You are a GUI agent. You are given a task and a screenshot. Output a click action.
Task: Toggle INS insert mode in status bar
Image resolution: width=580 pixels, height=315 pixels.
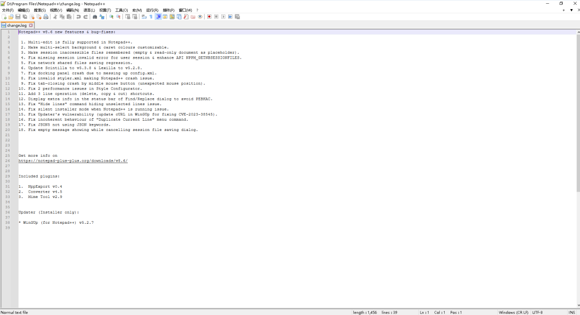[571, 312]
